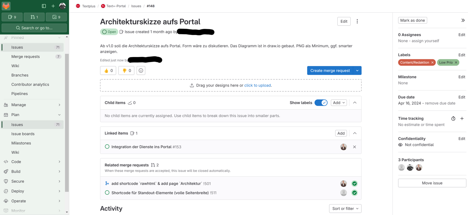Add time spent via the plus icon
Image resolution: width=468 pixels, height=215 pixels.
coord(462,118)
